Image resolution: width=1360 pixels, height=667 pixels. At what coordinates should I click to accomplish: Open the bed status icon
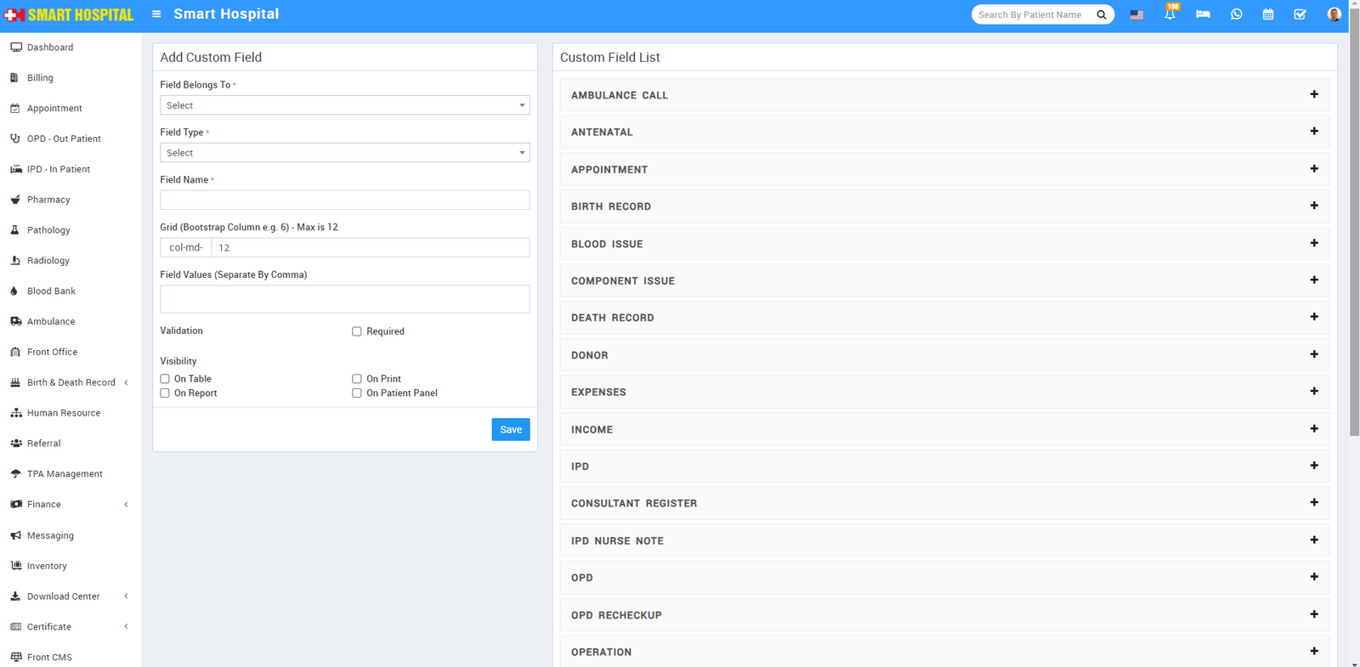coord(1203,14)
